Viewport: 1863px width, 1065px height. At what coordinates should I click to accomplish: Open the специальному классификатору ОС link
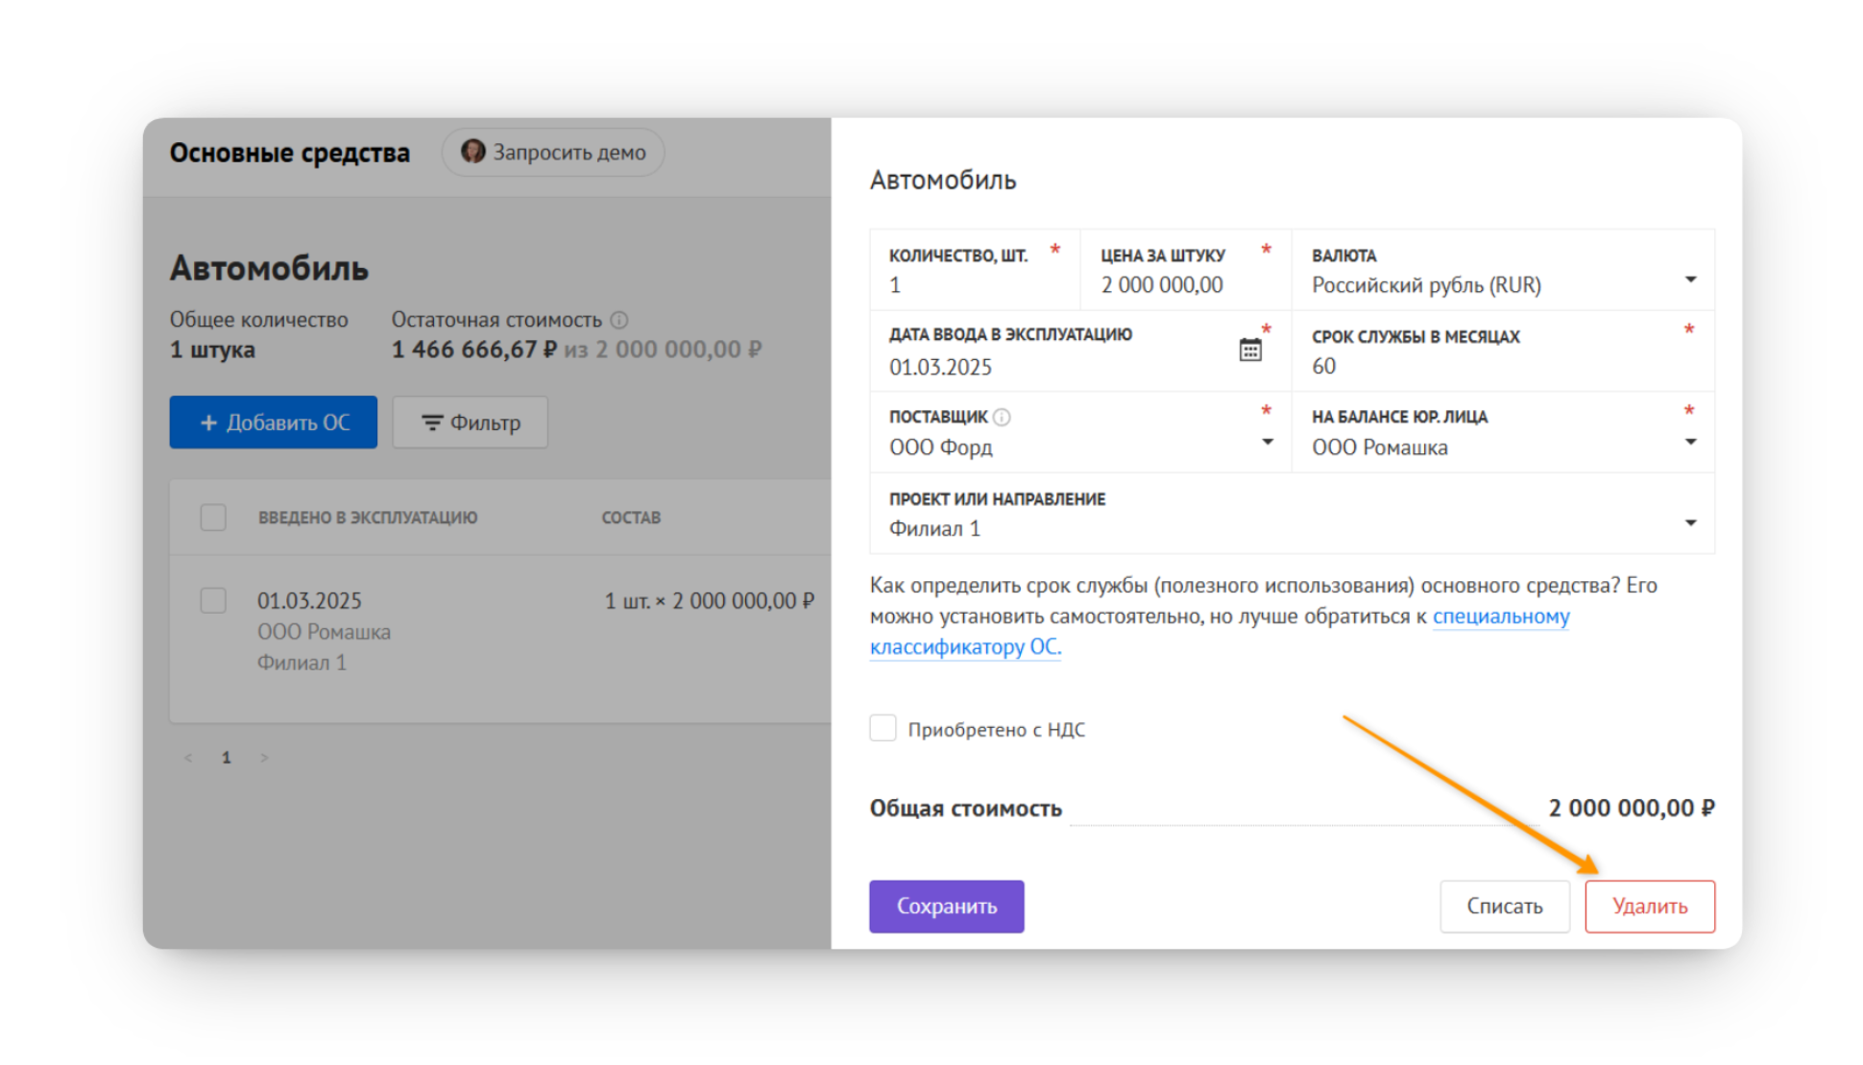(1220, 631)
